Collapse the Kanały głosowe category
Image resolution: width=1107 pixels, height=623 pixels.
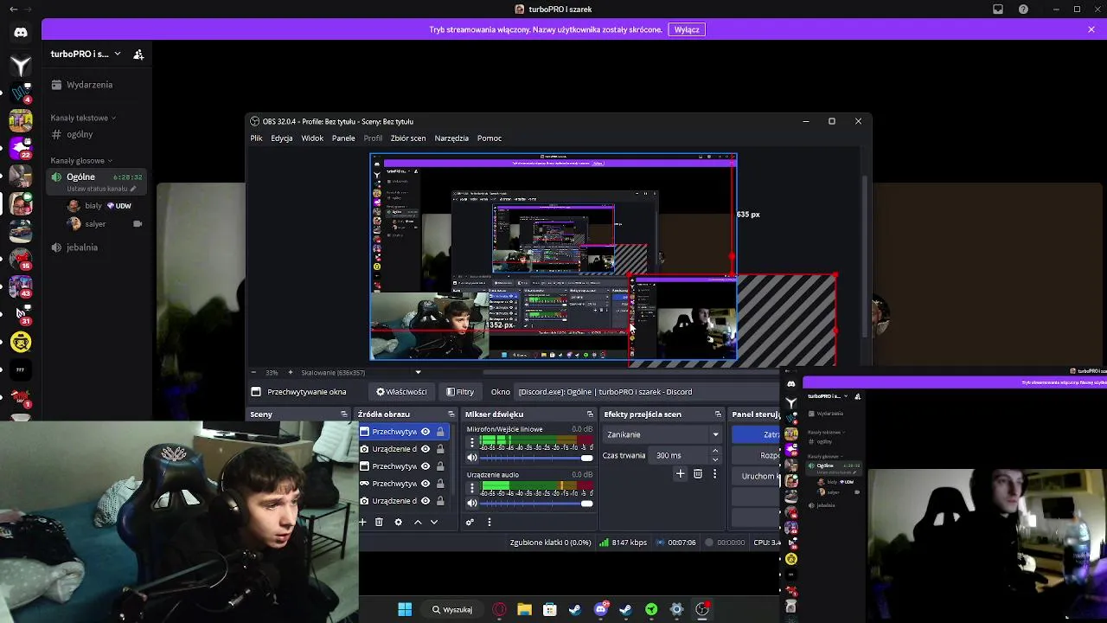tap(81, 160)
